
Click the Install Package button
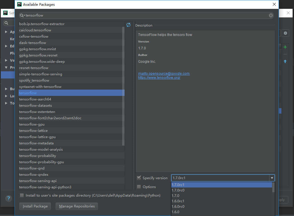coord(35,206)
